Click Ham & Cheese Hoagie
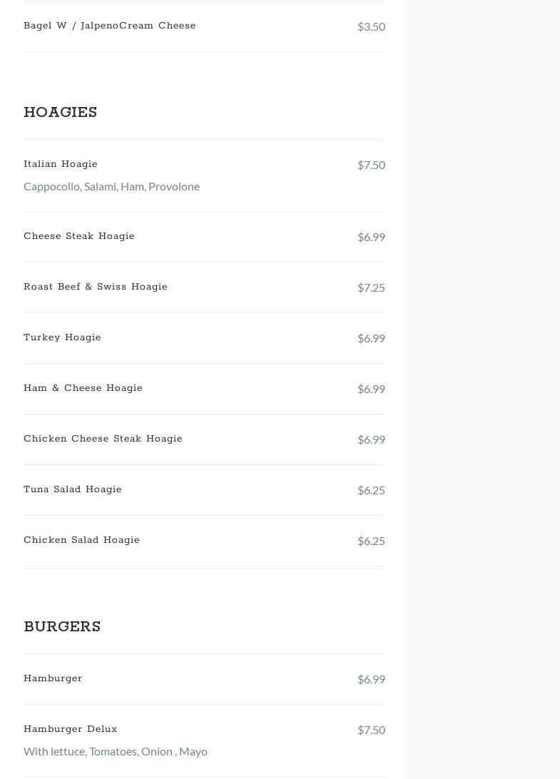 pyautogui.click(x=83, y=388)
